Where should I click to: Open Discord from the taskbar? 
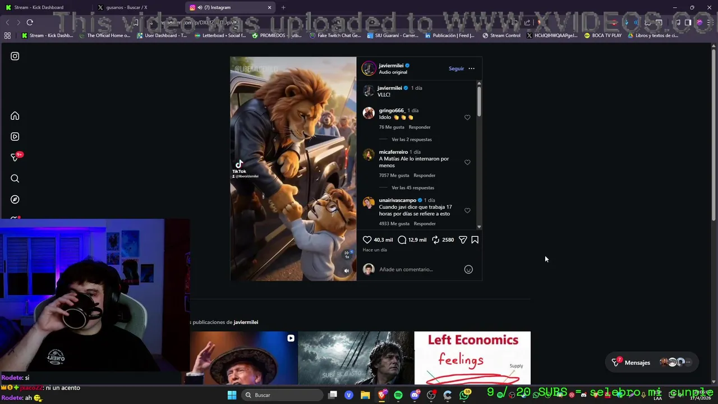coord(415,395)
